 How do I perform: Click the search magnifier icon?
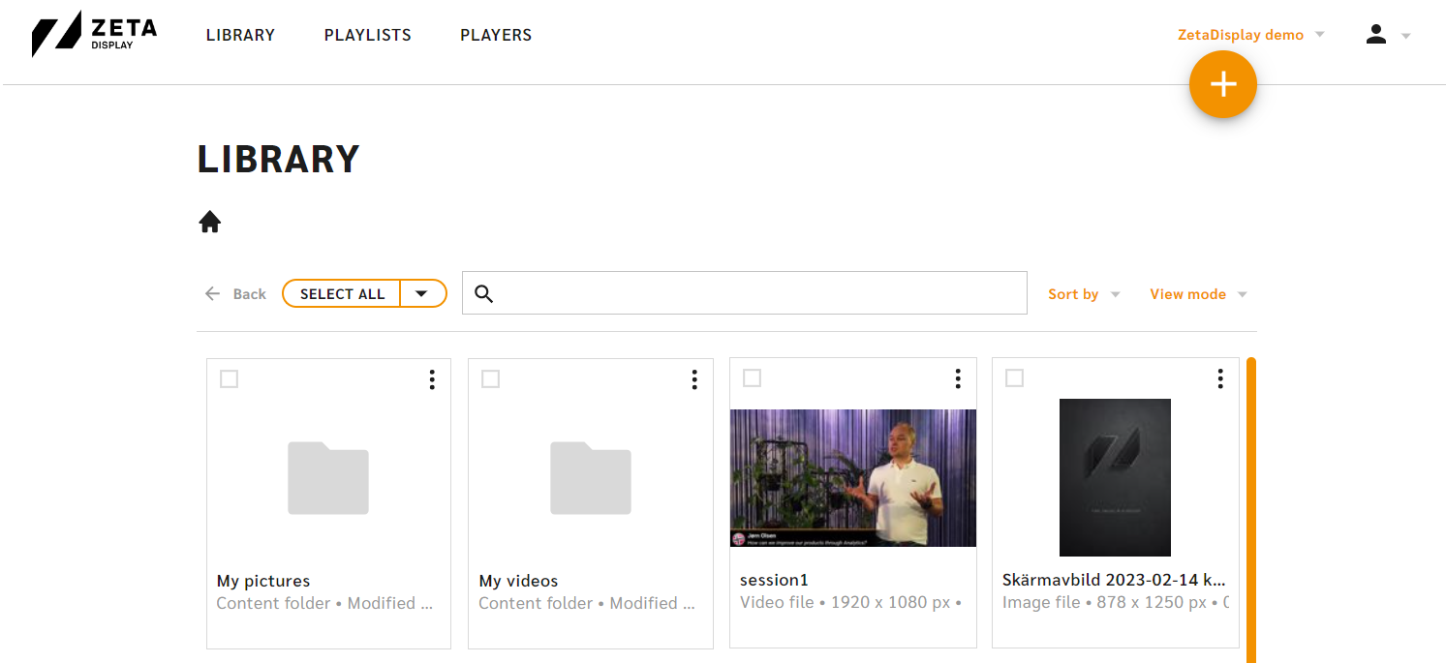[484, 294]
